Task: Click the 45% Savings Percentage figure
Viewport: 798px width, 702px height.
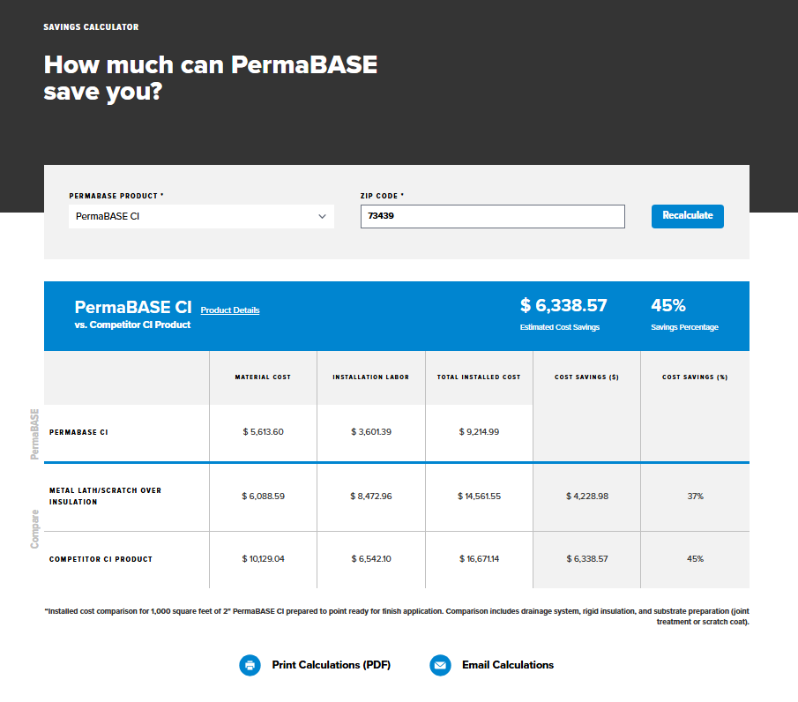Action: pyautogui.click(x=669, y=305)
